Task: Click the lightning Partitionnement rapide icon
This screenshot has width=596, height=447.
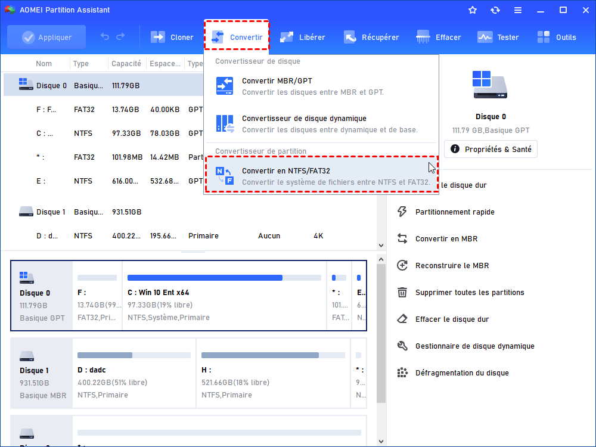Action: 402,212
